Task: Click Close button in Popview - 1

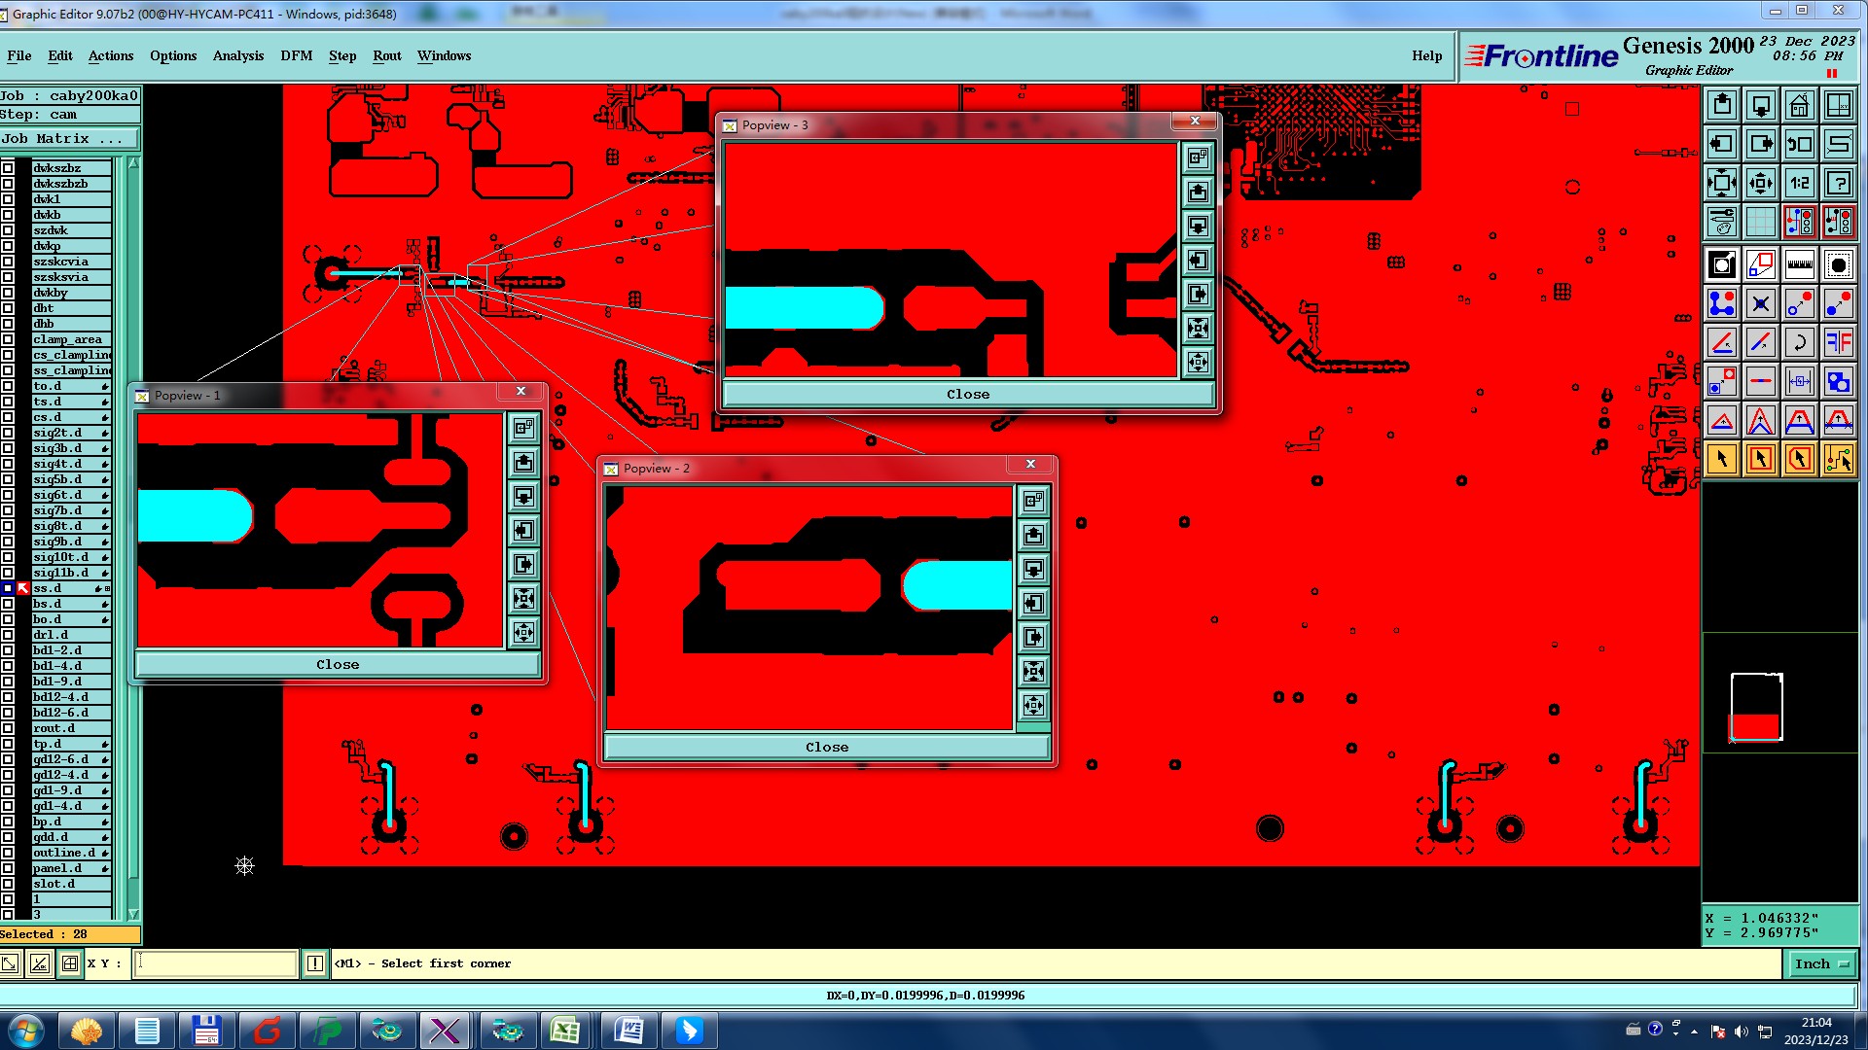Action: tap(338, 664)
